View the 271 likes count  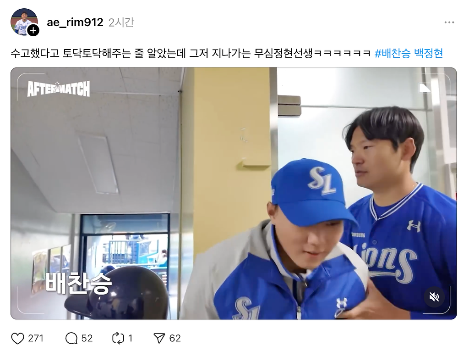36,339
